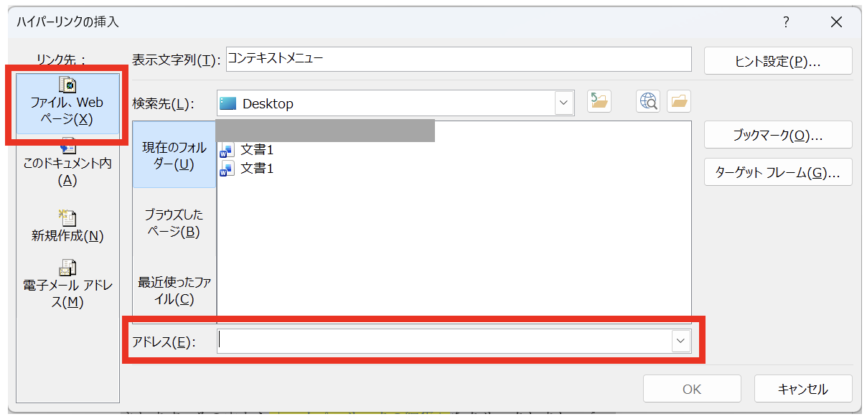867x419 pixels.
Task: Open the ブックマーク dialog button
Action: [x=777, y=135]
